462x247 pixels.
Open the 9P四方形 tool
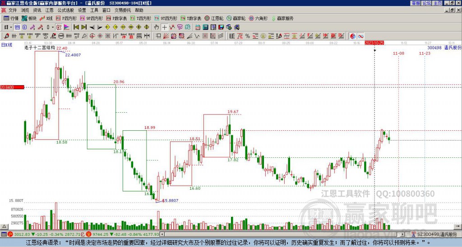tap(92, 18)
